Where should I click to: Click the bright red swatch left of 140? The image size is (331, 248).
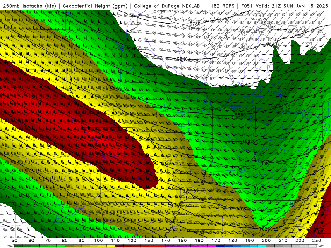161,246
